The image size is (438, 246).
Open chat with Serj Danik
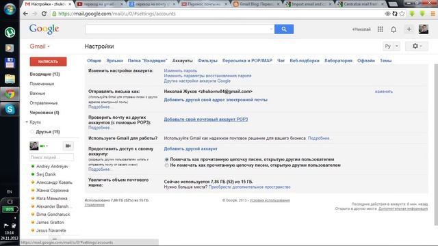(x=46, y=174)
